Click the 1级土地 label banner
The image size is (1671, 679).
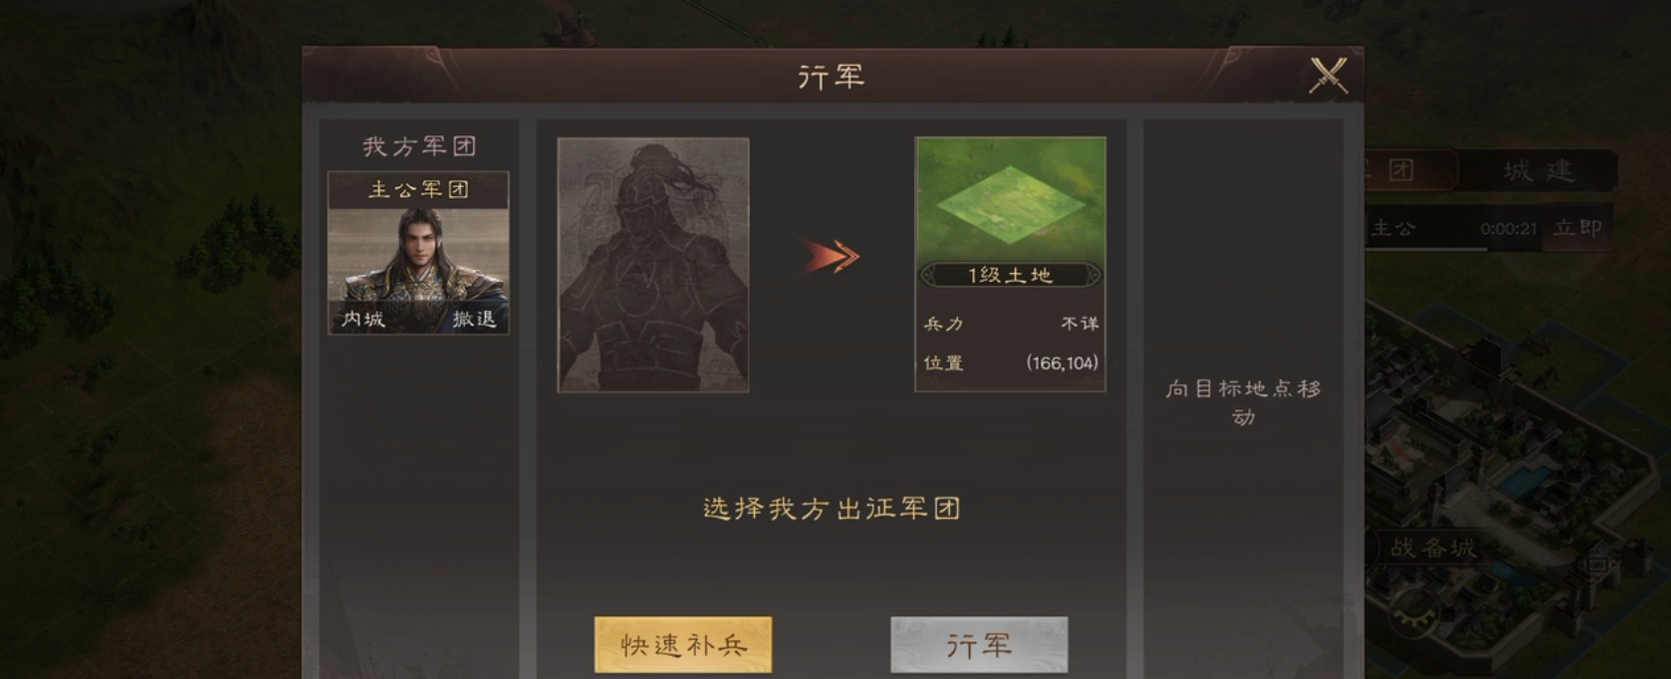pos(1010,275)
